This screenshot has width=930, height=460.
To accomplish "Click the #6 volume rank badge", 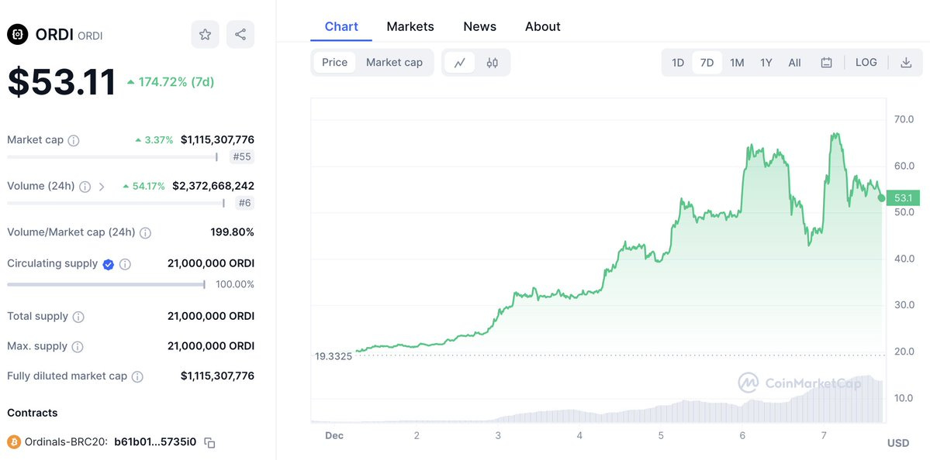I will [245, 203].
